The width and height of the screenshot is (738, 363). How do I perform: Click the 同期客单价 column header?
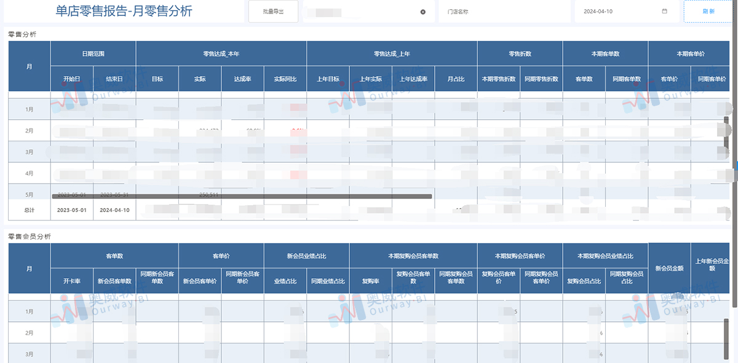pos(712,79)
